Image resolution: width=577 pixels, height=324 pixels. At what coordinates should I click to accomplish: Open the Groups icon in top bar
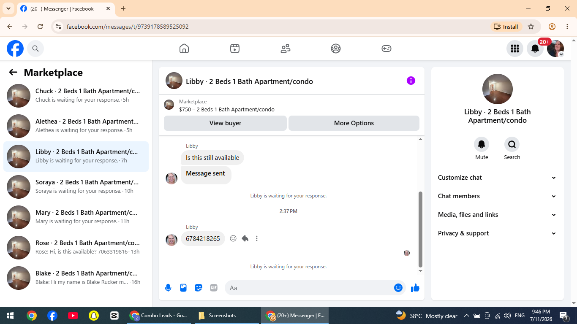pos(336,49)
